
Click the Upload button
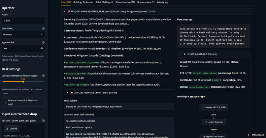(12, 129)
